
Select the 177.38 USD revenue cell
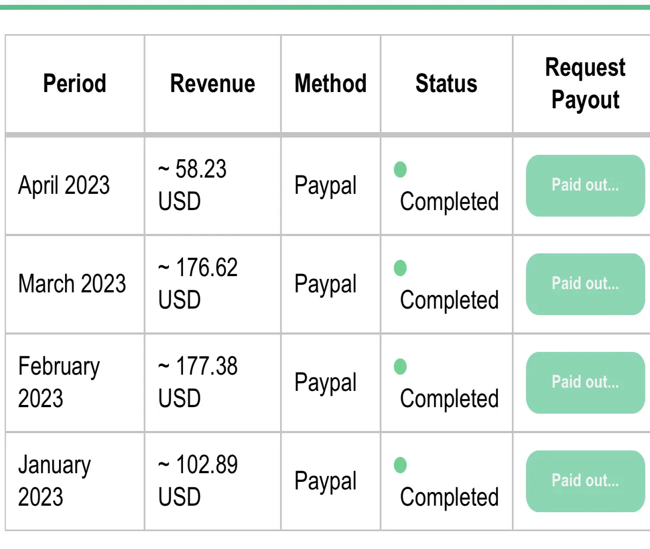pos(212,383)
